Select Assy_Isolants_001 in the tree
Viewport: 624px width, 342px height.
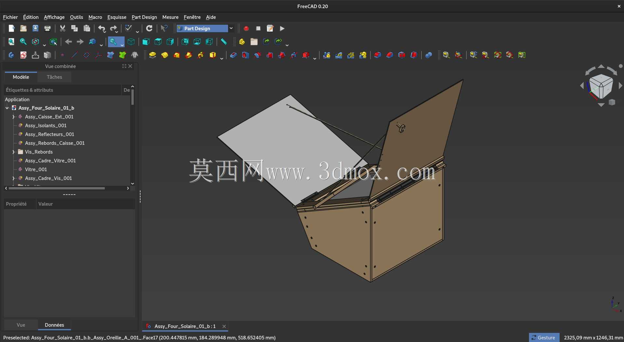click(x=46, y=125)
